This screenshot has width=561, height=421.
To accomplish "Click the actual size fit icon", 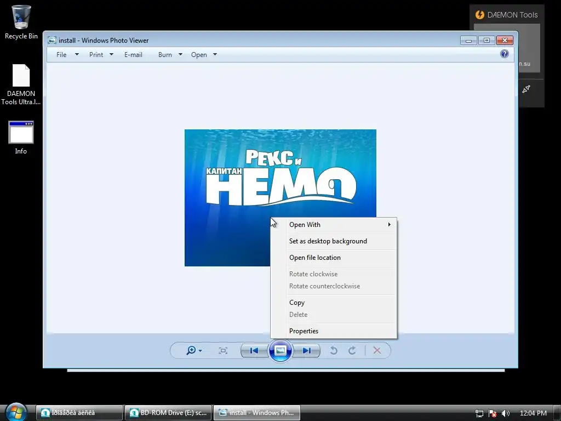I will point(223,350).
